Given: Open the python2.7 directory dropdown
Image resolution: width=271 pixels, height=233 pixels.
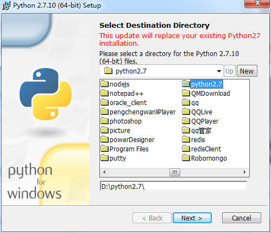Looking at the screenshot, I should 219,71.
